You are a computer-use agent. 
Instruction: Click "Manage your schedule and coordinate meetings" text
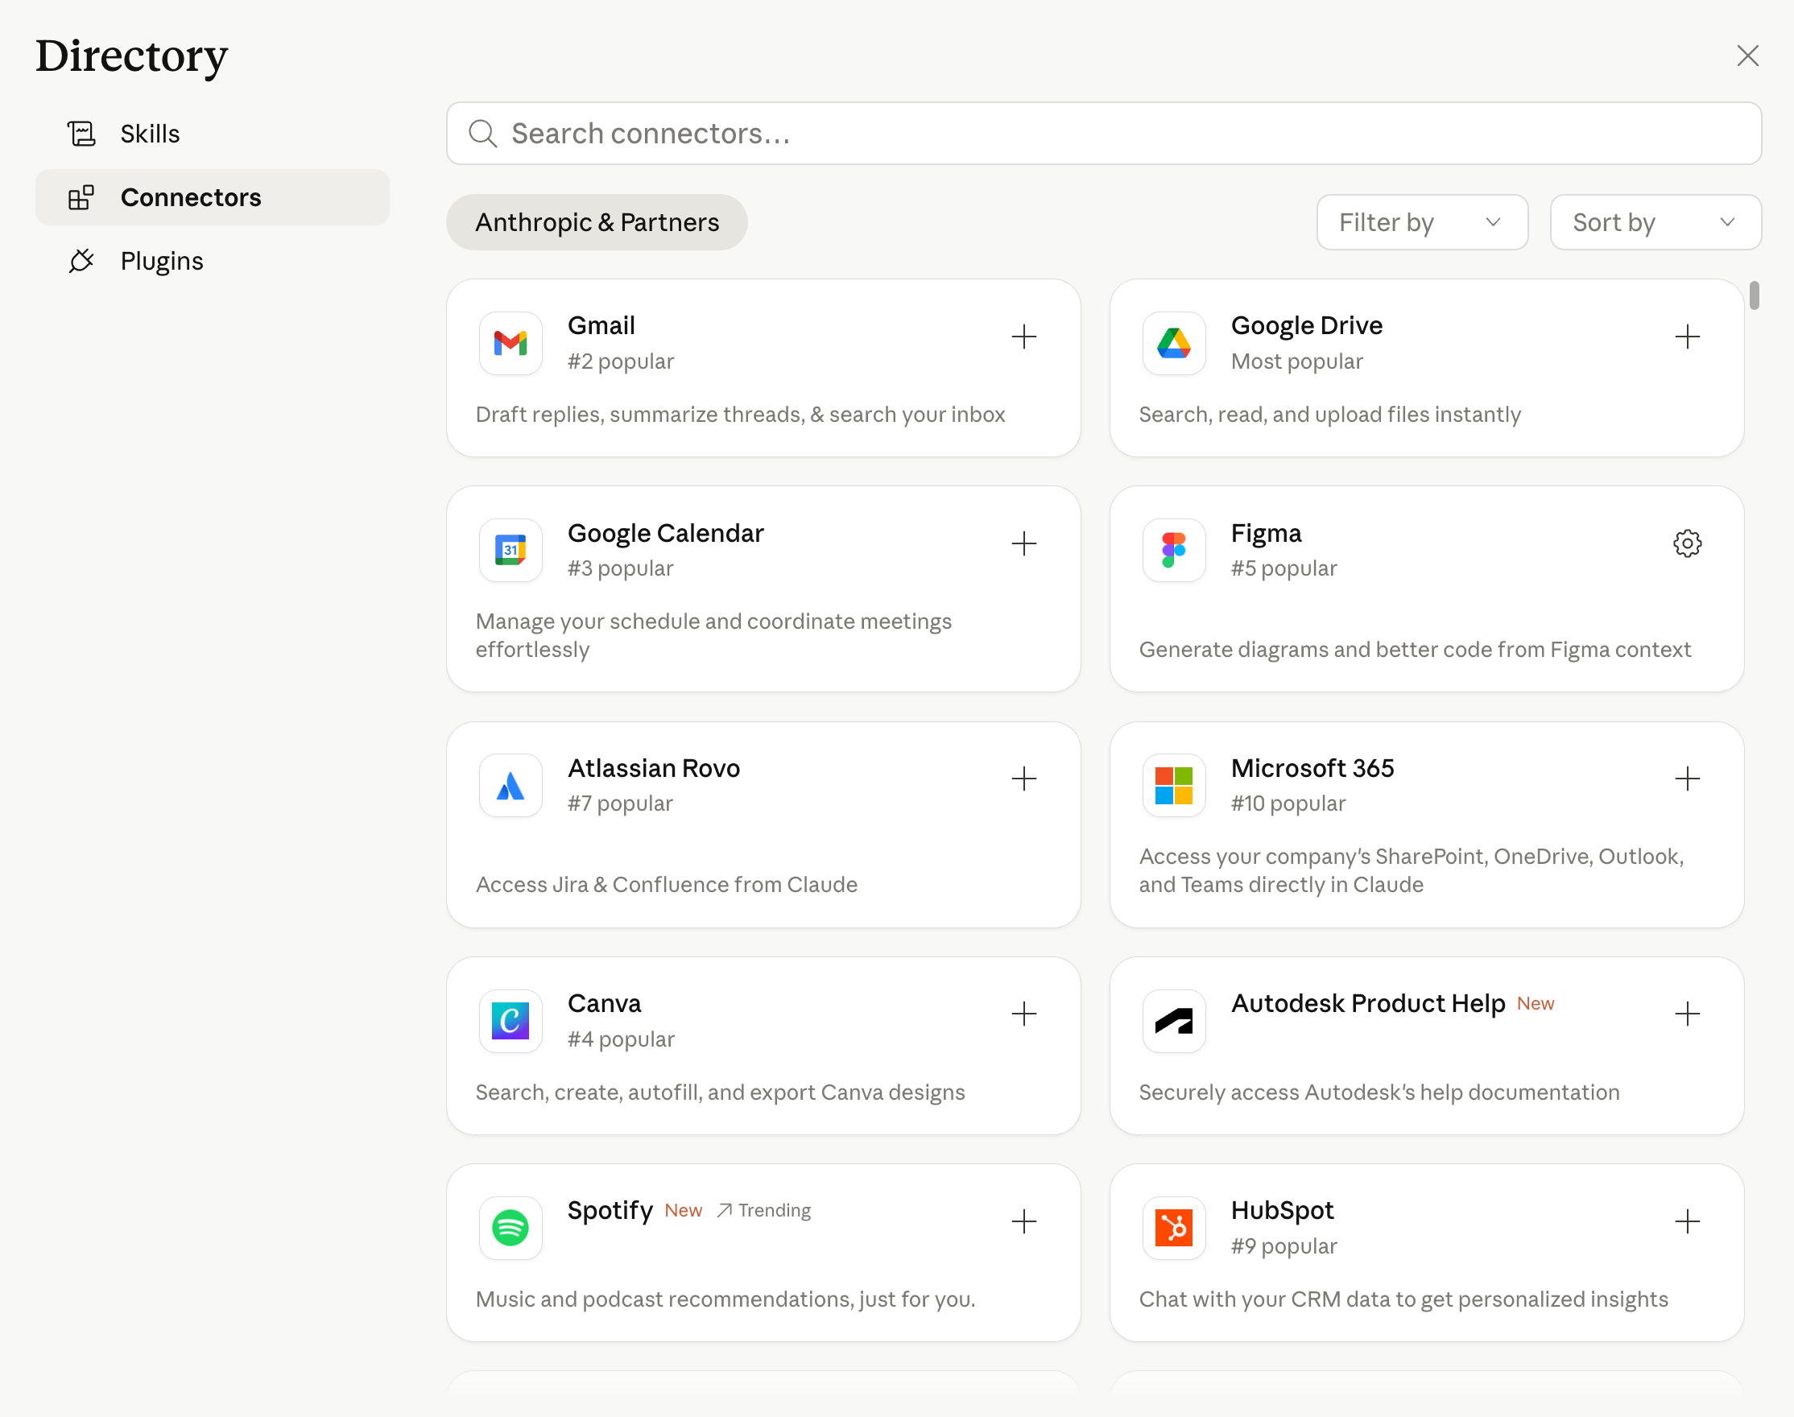coord(713,635)
